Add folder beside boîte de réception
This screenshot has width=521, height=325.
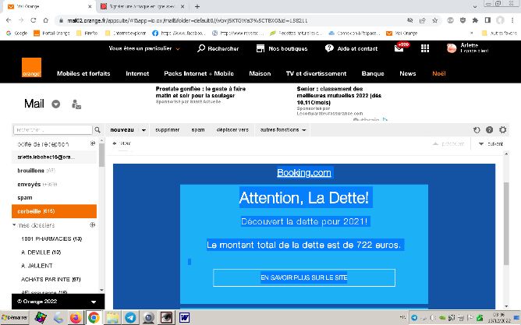(93, 143)
